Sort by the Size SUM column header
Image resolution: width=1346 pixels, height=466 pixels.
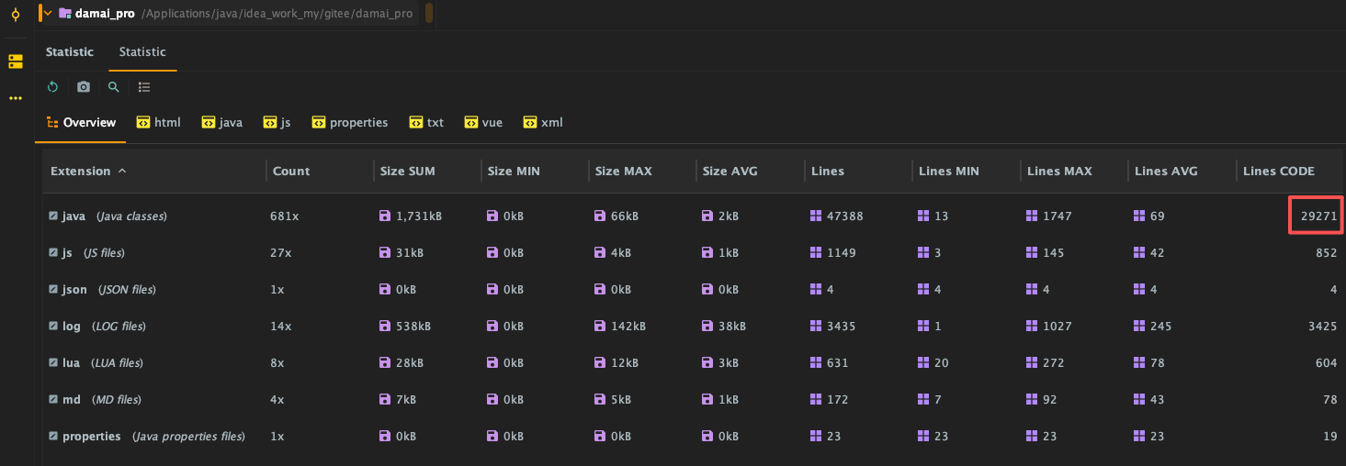408,172
